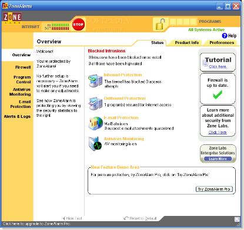Open the Firewall panel from sidebar

(23, 67)
